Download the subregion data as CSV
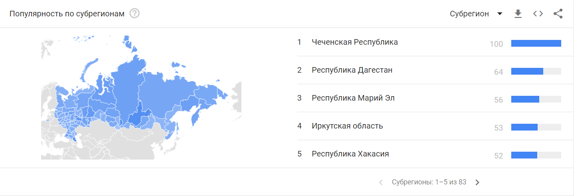The image size is (574, 196). [x=518, y=14]
